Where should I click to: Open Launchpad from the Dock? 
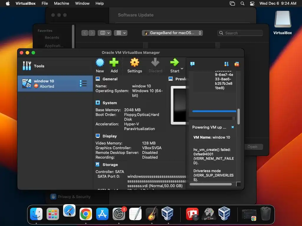pyautogui.click(x=53, y=214)
